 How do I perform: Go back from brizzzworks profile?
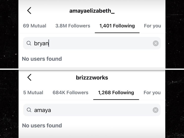29,77
